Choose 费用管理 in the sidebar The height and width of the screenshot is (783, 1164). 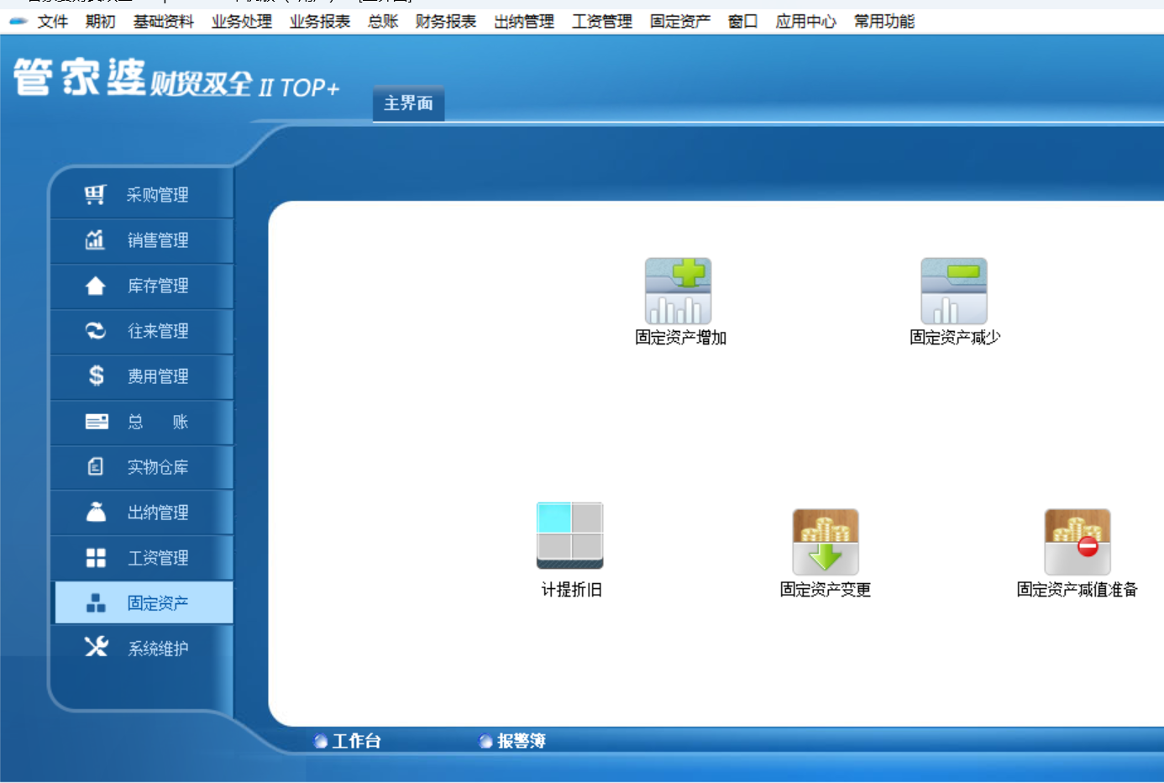tap(142, 376)
